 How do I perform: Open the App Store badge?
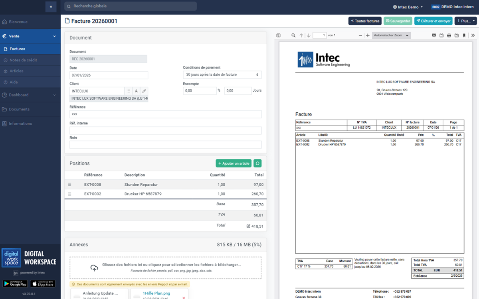tap(43, 284)
